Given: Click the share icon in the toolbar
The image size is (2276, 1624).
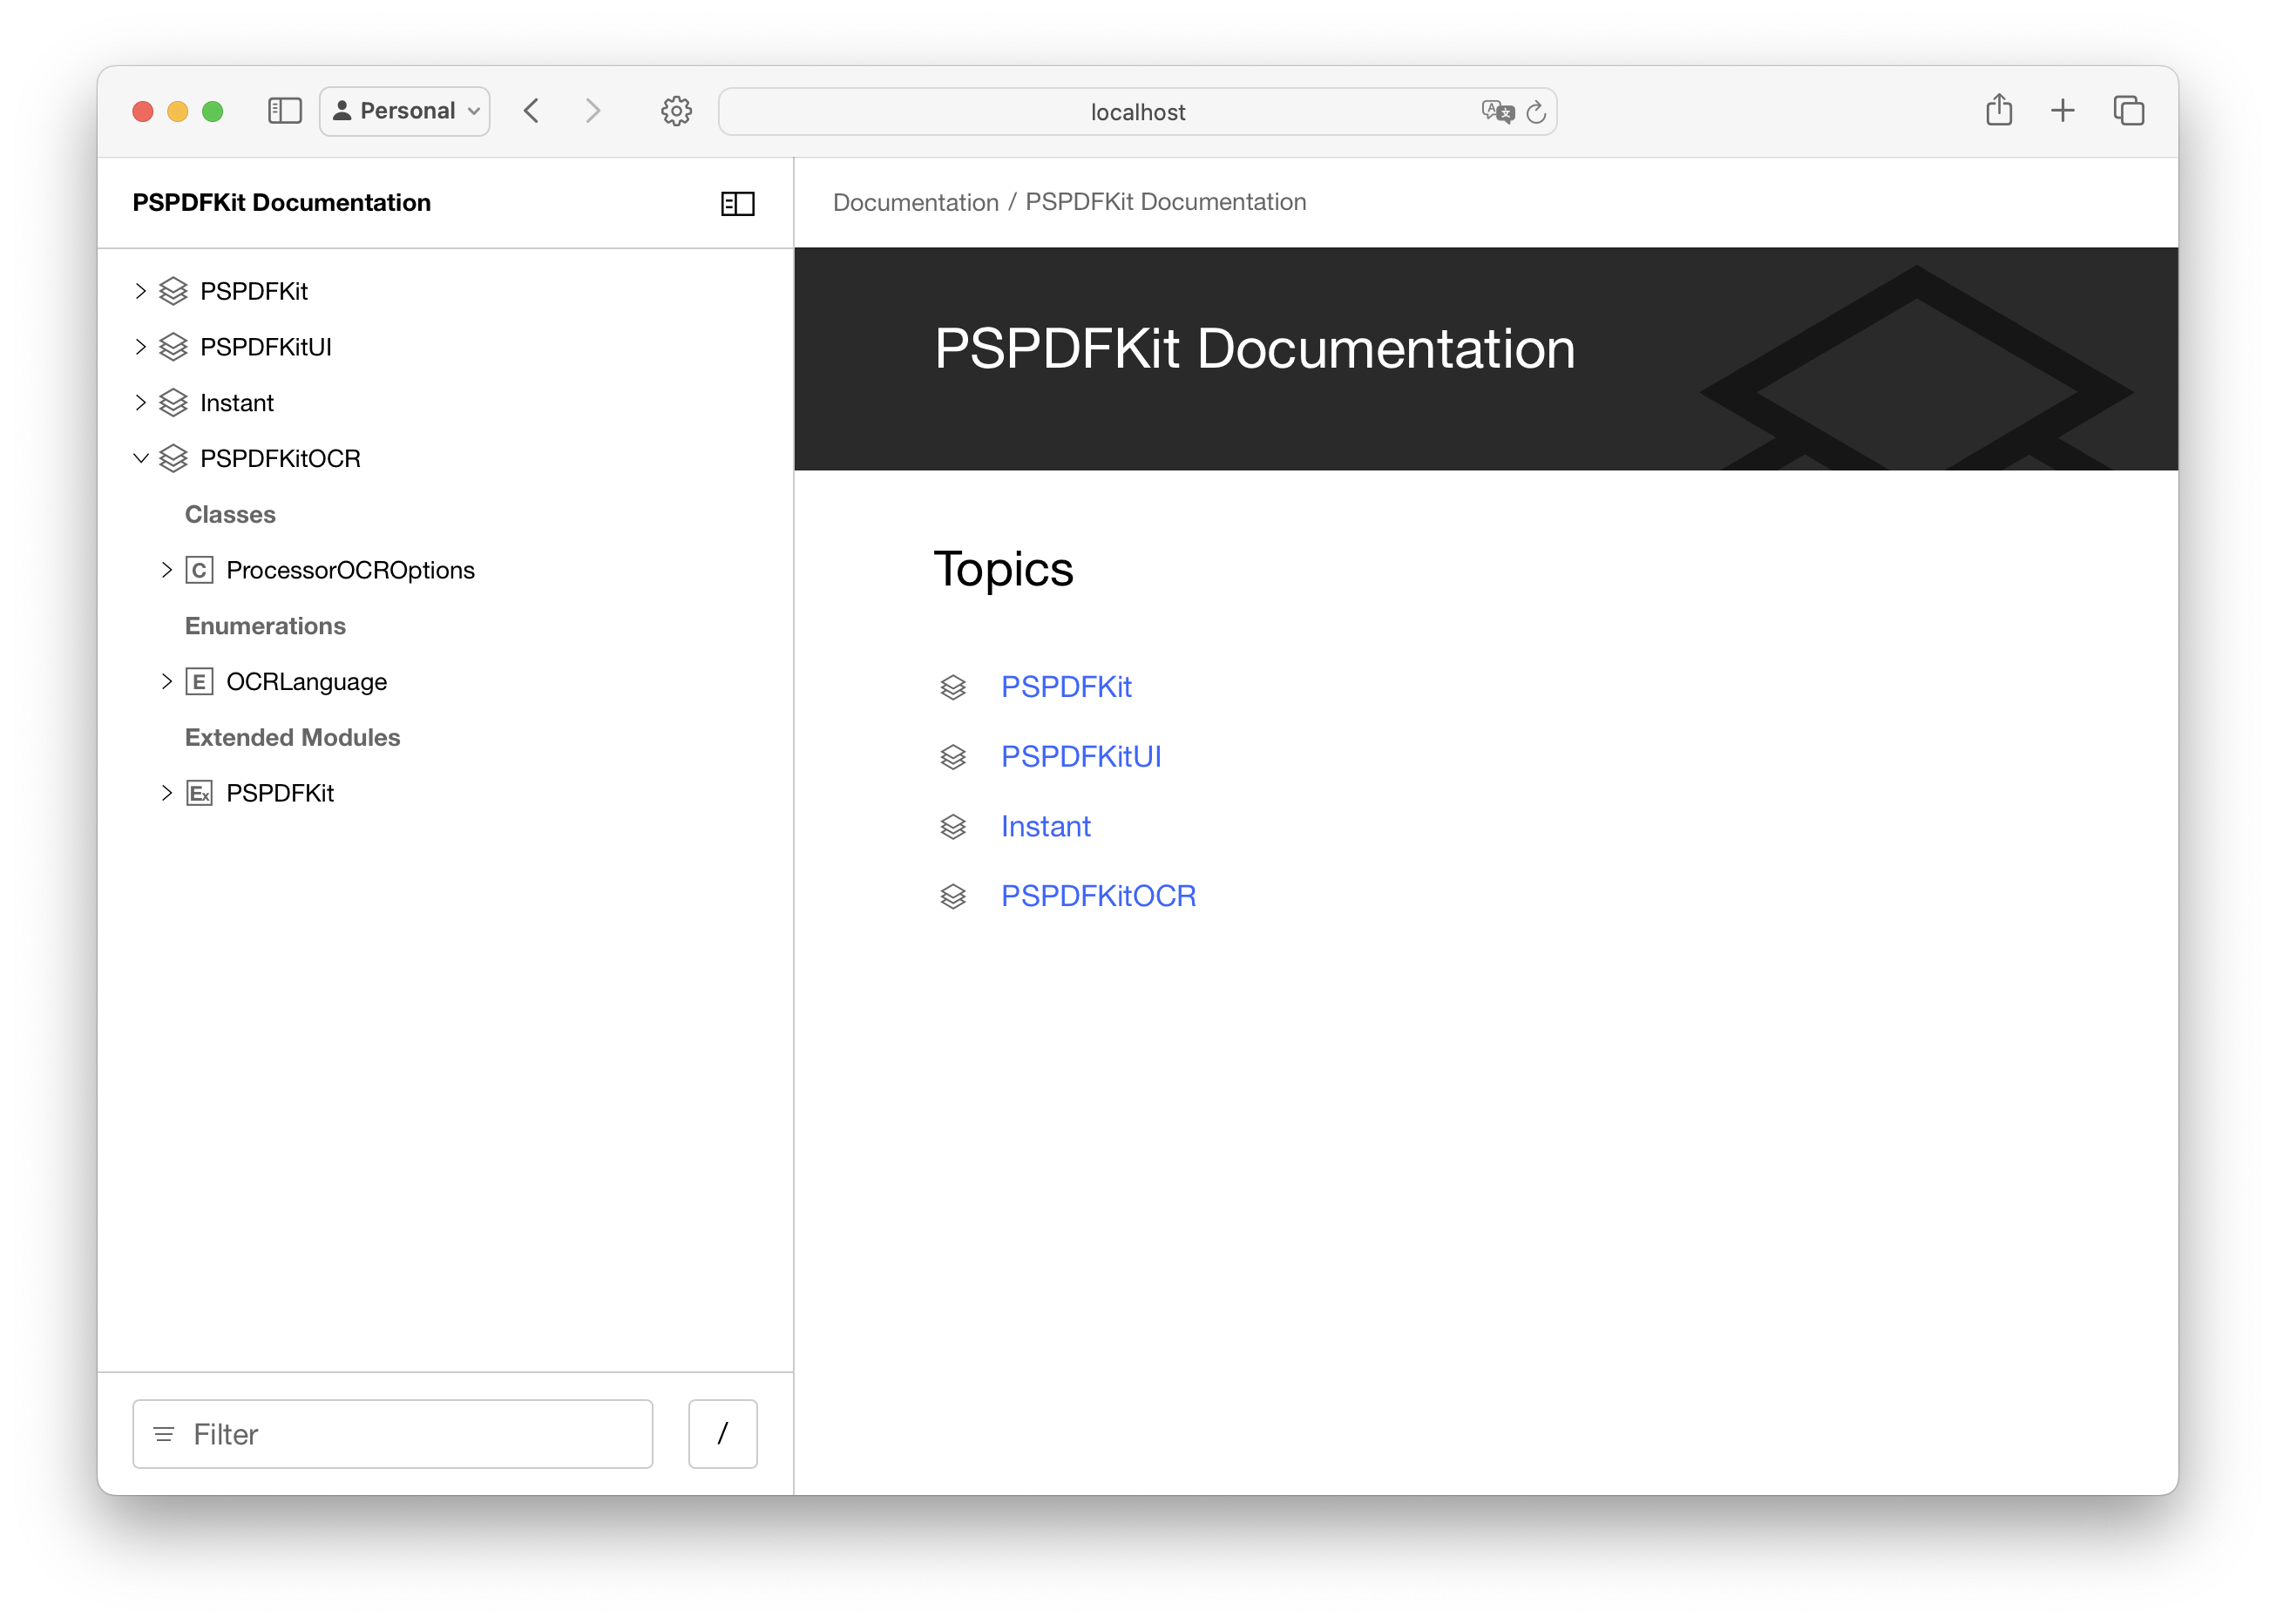Looking at the screenshot, I should (x=1999, y=110).
